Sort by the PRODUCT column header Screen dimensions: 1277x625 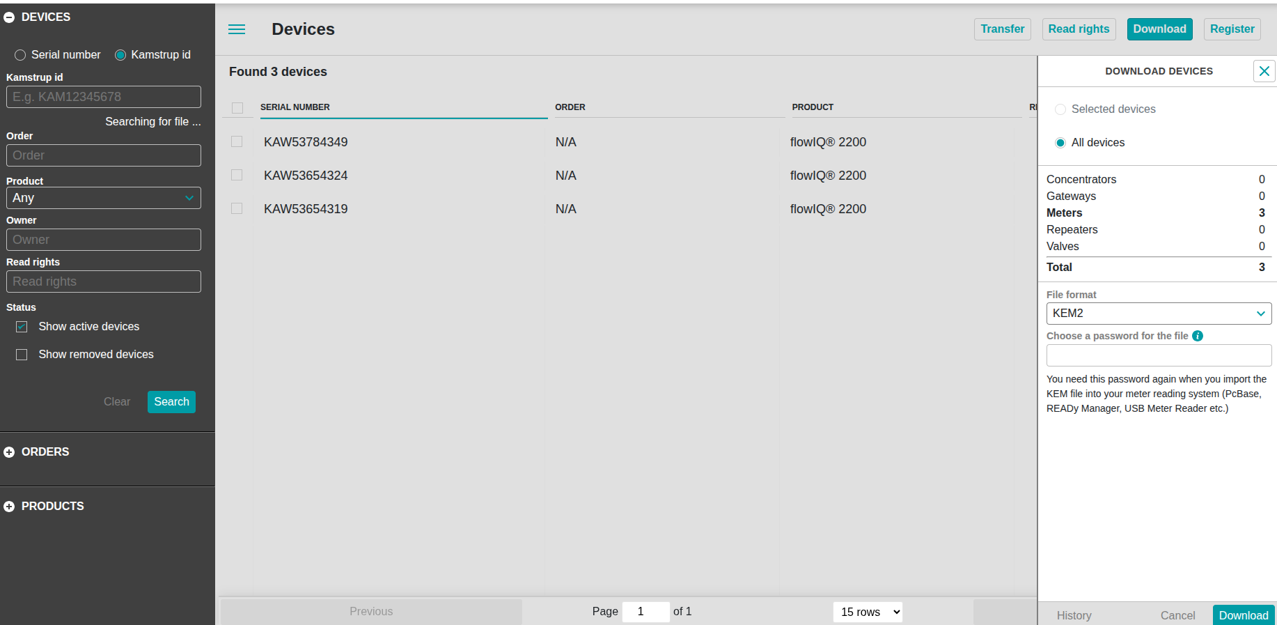813,107
